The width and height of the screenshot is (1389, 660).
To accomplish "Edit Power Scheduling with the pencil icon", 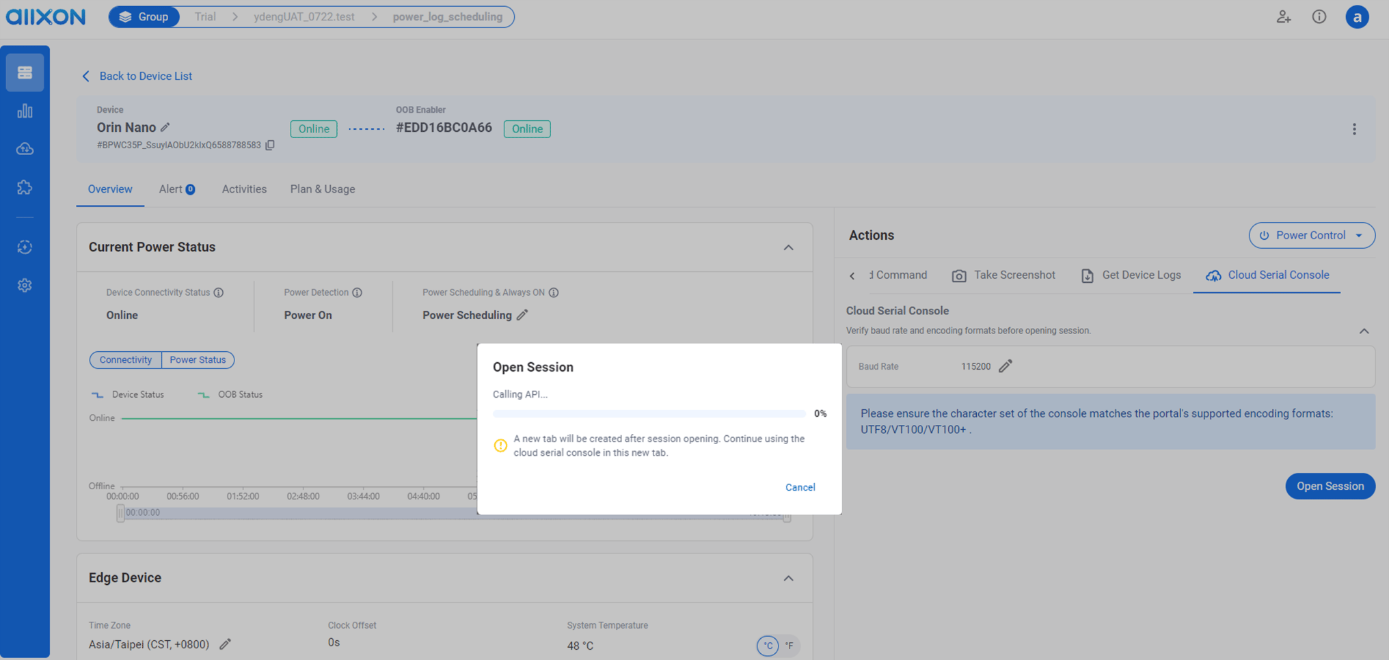I will click(x=522, y=314).
